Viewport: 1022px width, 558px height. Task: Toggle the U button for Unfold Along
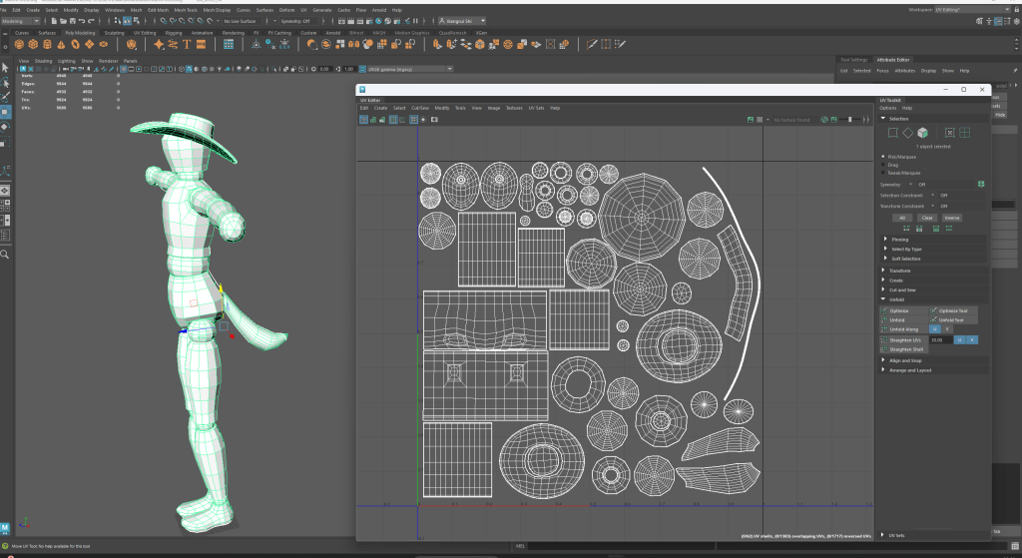935,328
